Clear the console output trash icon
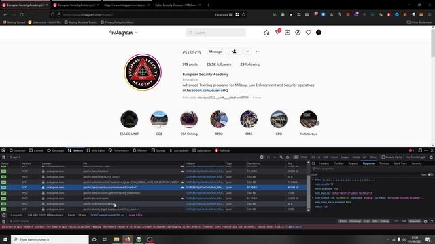The height and width of the screenshot is (244, 435). click(x=3, y=222)
